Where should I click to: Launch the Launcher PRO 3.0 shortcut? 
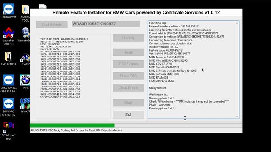[8, 36]
